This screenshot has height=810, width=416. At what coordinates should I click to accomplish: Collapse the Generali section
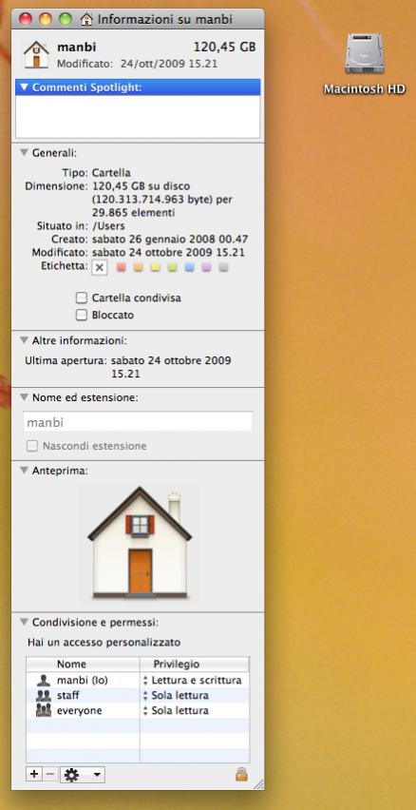coord(24,152)
